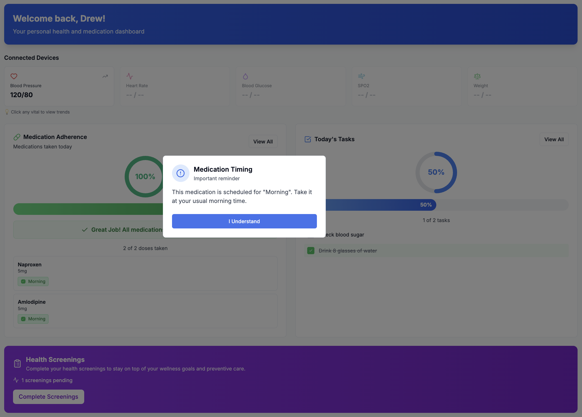Screen dimensions: 582x417
Task: Click the trend arrow on Blood Pressure card
Action: click(105, 76)
